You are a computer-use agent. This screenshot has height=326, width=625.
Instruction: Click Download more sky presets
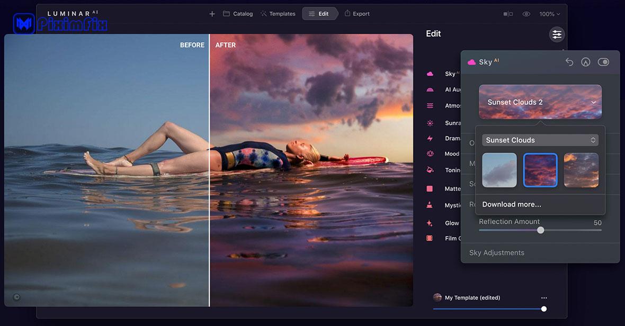coord(512,204)
